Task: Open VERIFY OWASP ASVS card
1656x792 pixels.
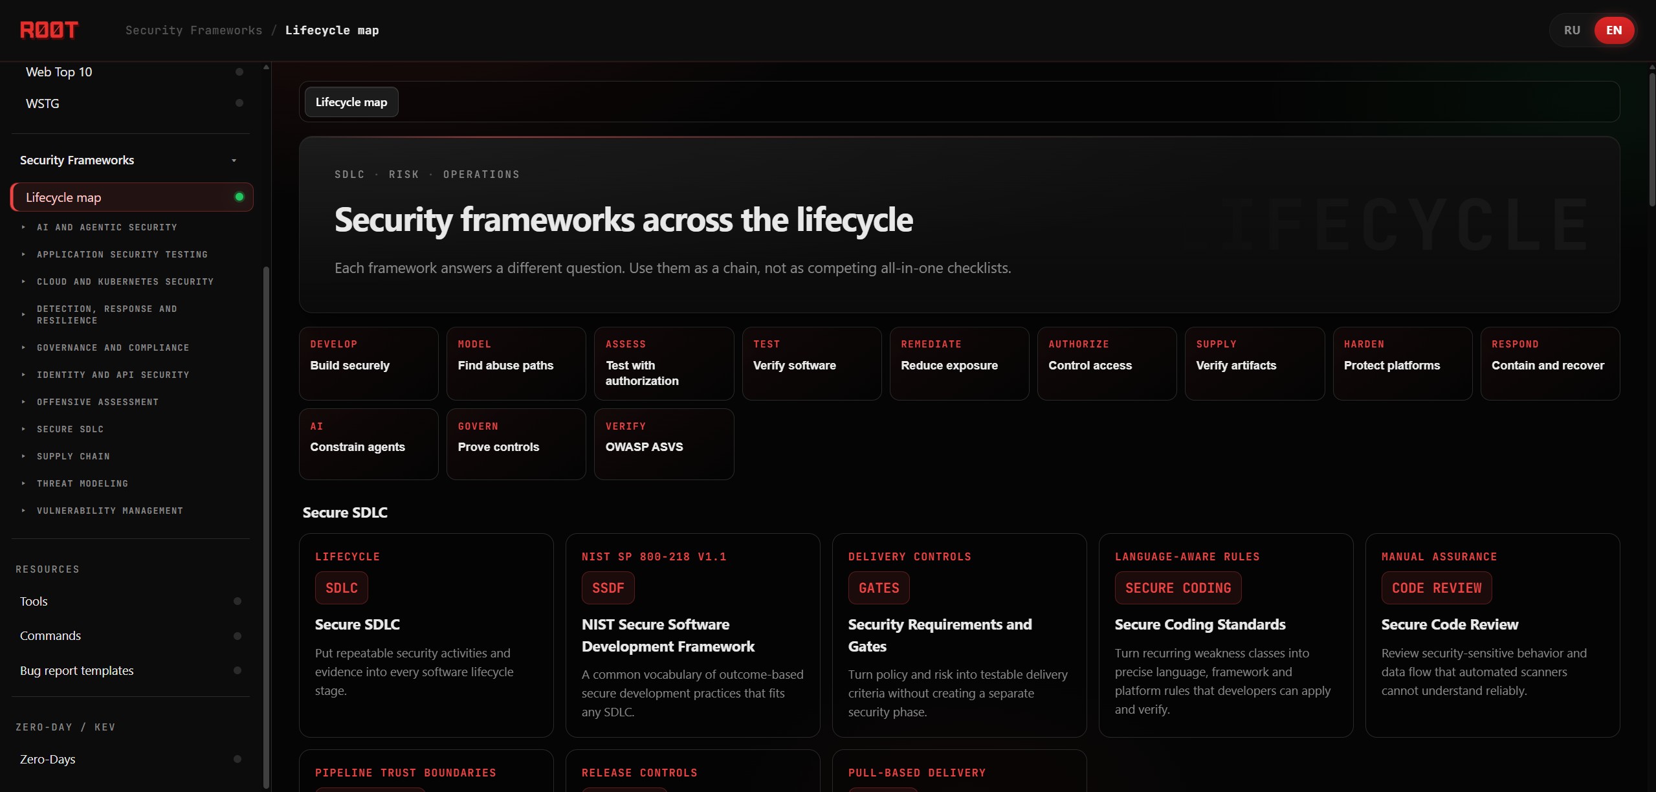Action: coord(664,444)
